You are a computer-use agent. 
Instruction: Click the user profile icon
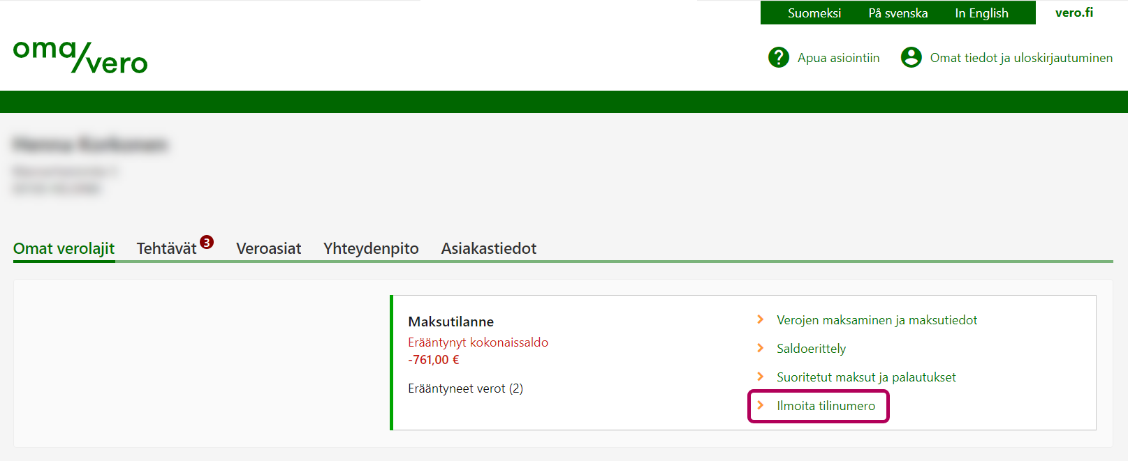(x=911, y=57)
